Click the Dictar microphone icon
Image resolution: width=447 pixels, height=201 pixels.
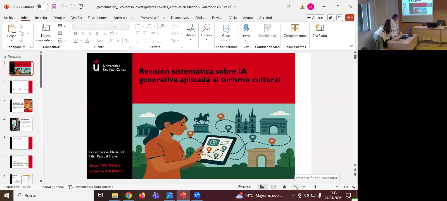pyautogui.click(x=246, y=28)
